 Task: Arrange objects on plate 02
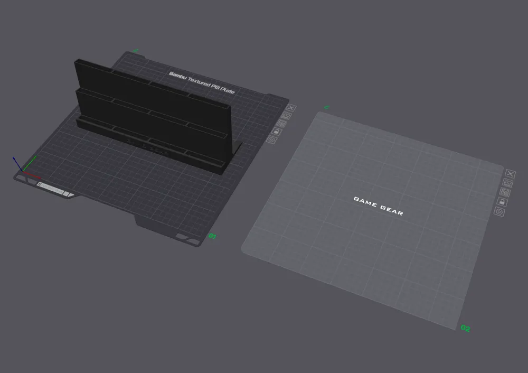[505, 192]
